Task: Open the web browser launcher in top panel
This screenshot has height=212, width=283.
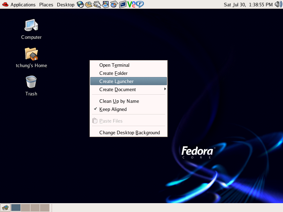Action: click(80, 4)
